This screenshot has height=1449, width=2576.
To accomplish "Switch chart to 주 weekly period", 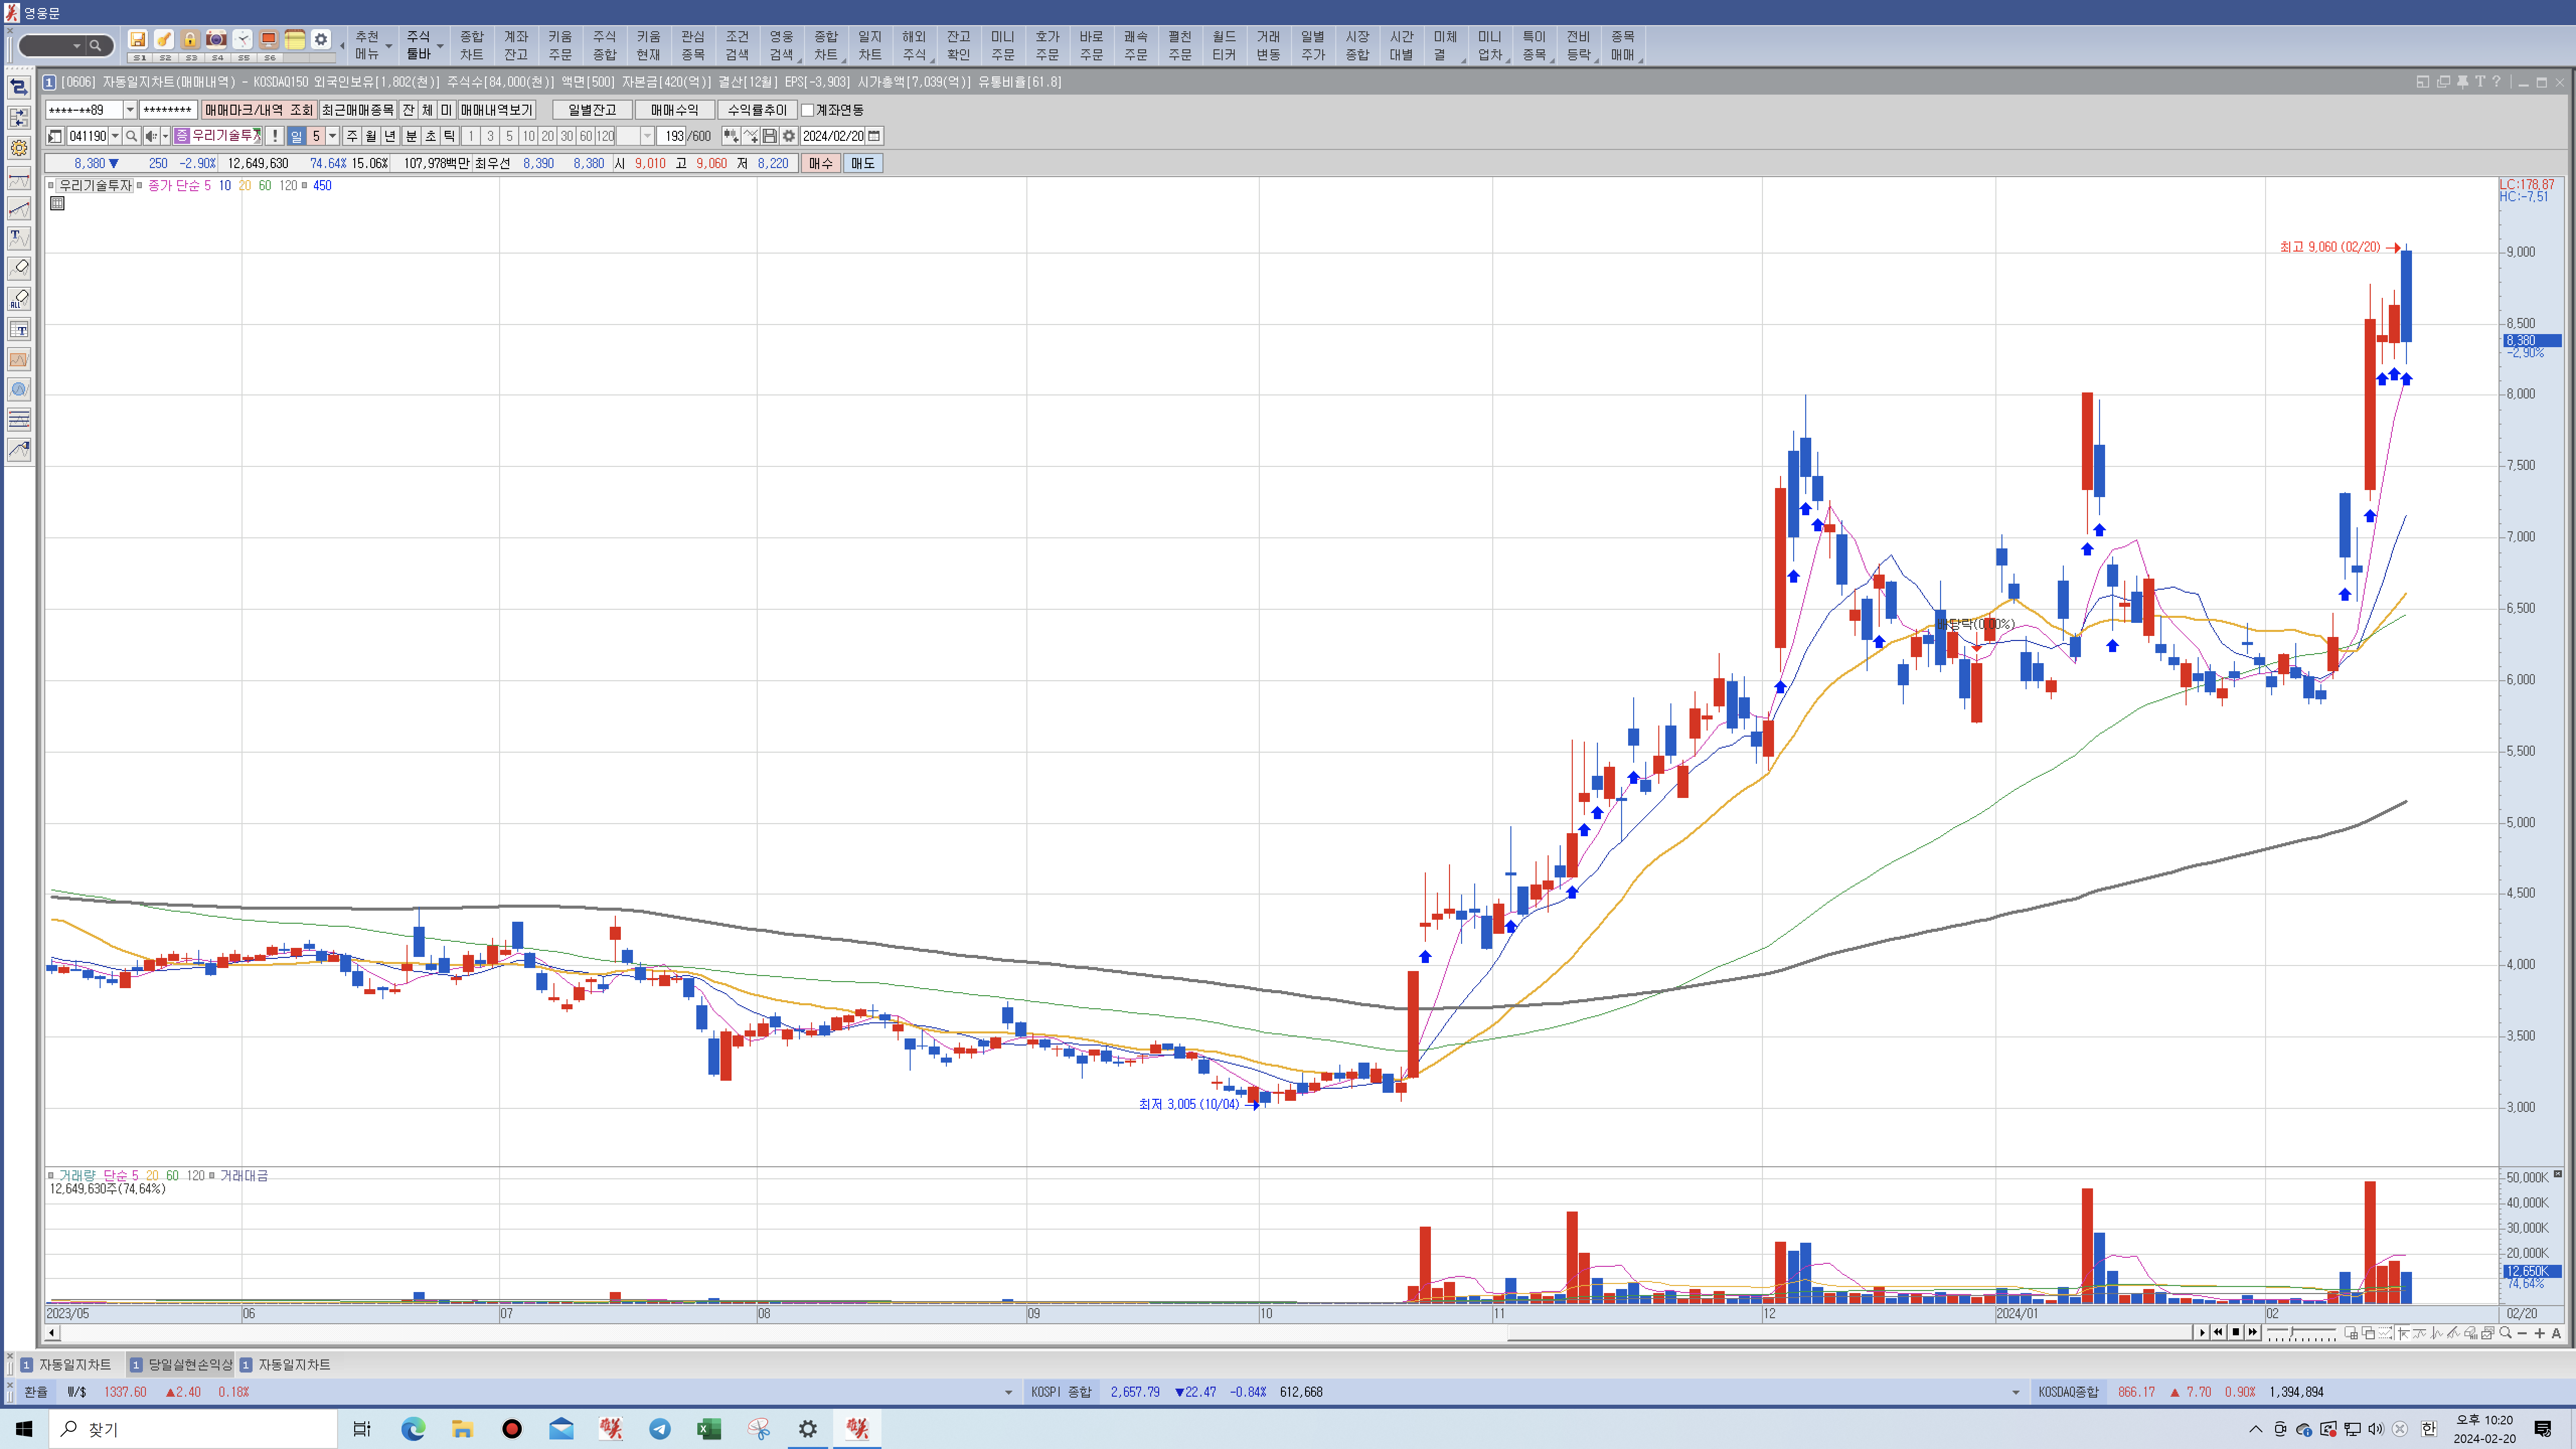I will click(352, 136).
